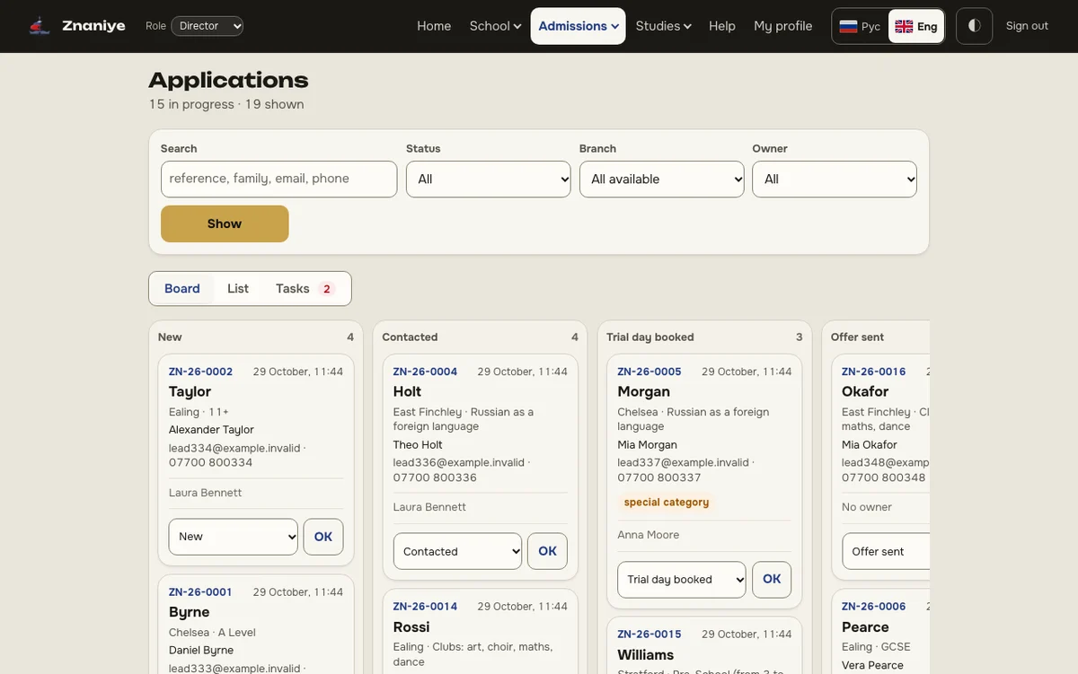The image size is (1078, 674).
Task: Open the Role dropdown showing Director
Action: tap(208, 26)
